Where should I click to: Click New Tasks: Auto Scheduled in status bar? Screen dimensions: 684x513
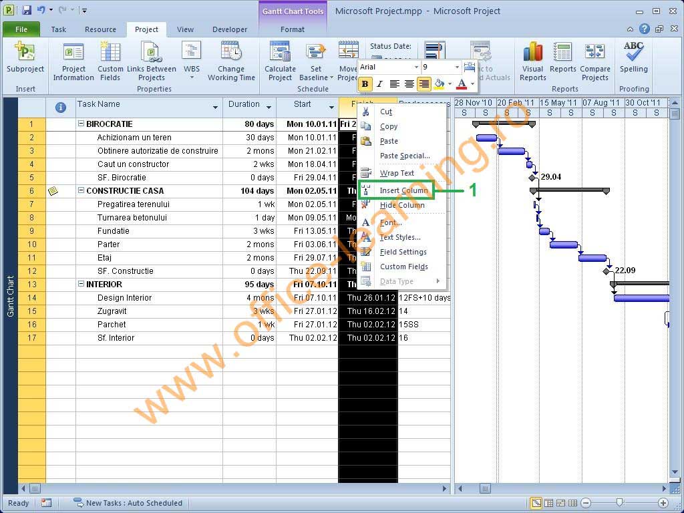[x=128, y=503]
